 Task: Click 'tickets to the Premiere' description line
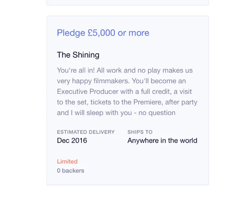click(127, 102)
